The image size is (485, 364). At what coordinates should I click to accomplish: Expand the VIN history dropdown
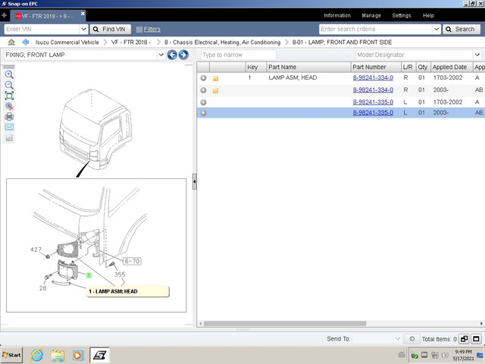click(83, 29)
